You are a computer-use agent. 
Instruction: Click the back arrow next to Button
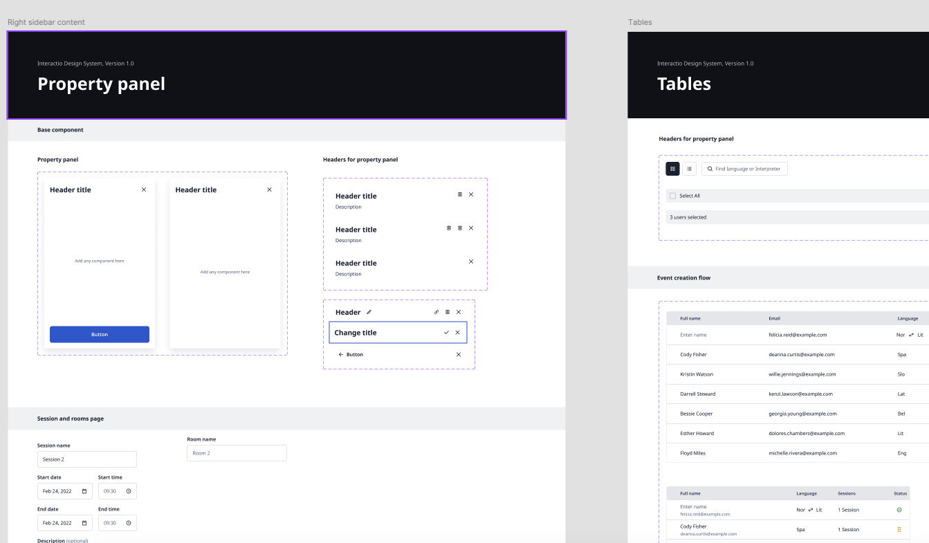[340, 354]
